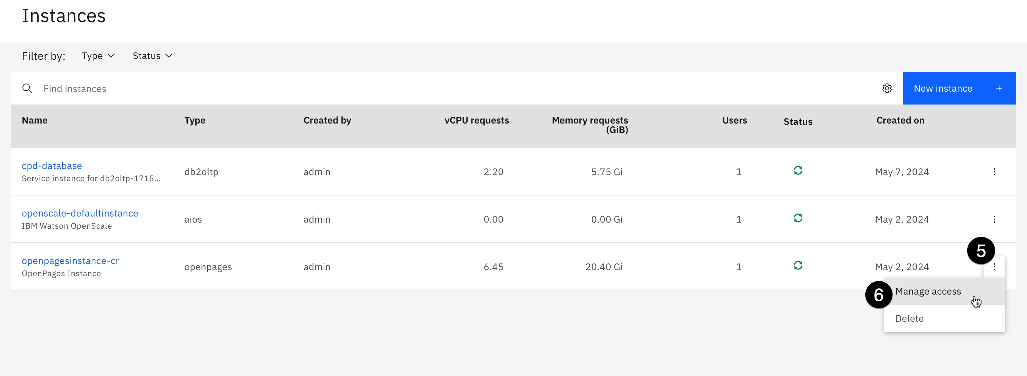Click overflow menu of openpagesinstance-cr row
Screen dimensions: 1027x376
pos(994,267)
